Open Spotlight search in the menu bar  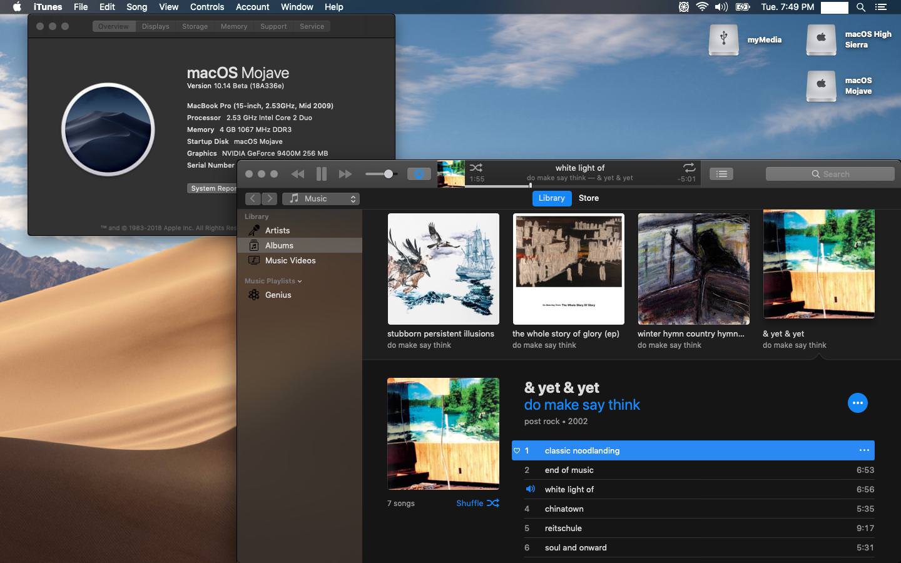point(861,7)
